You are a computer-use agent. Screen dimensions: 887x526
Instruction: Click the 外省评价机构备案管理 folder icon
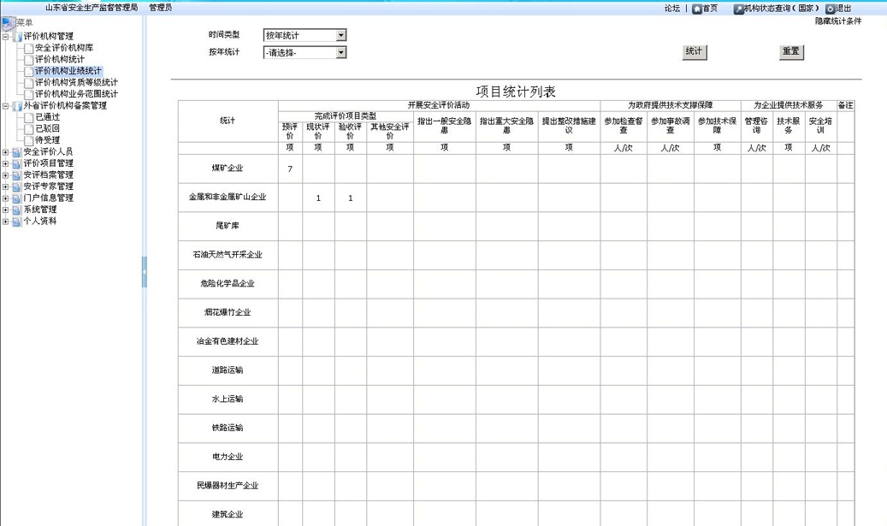click(17, 106)
